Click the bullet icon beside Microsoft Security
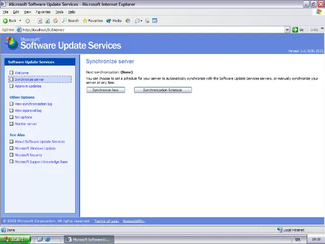 11,155
